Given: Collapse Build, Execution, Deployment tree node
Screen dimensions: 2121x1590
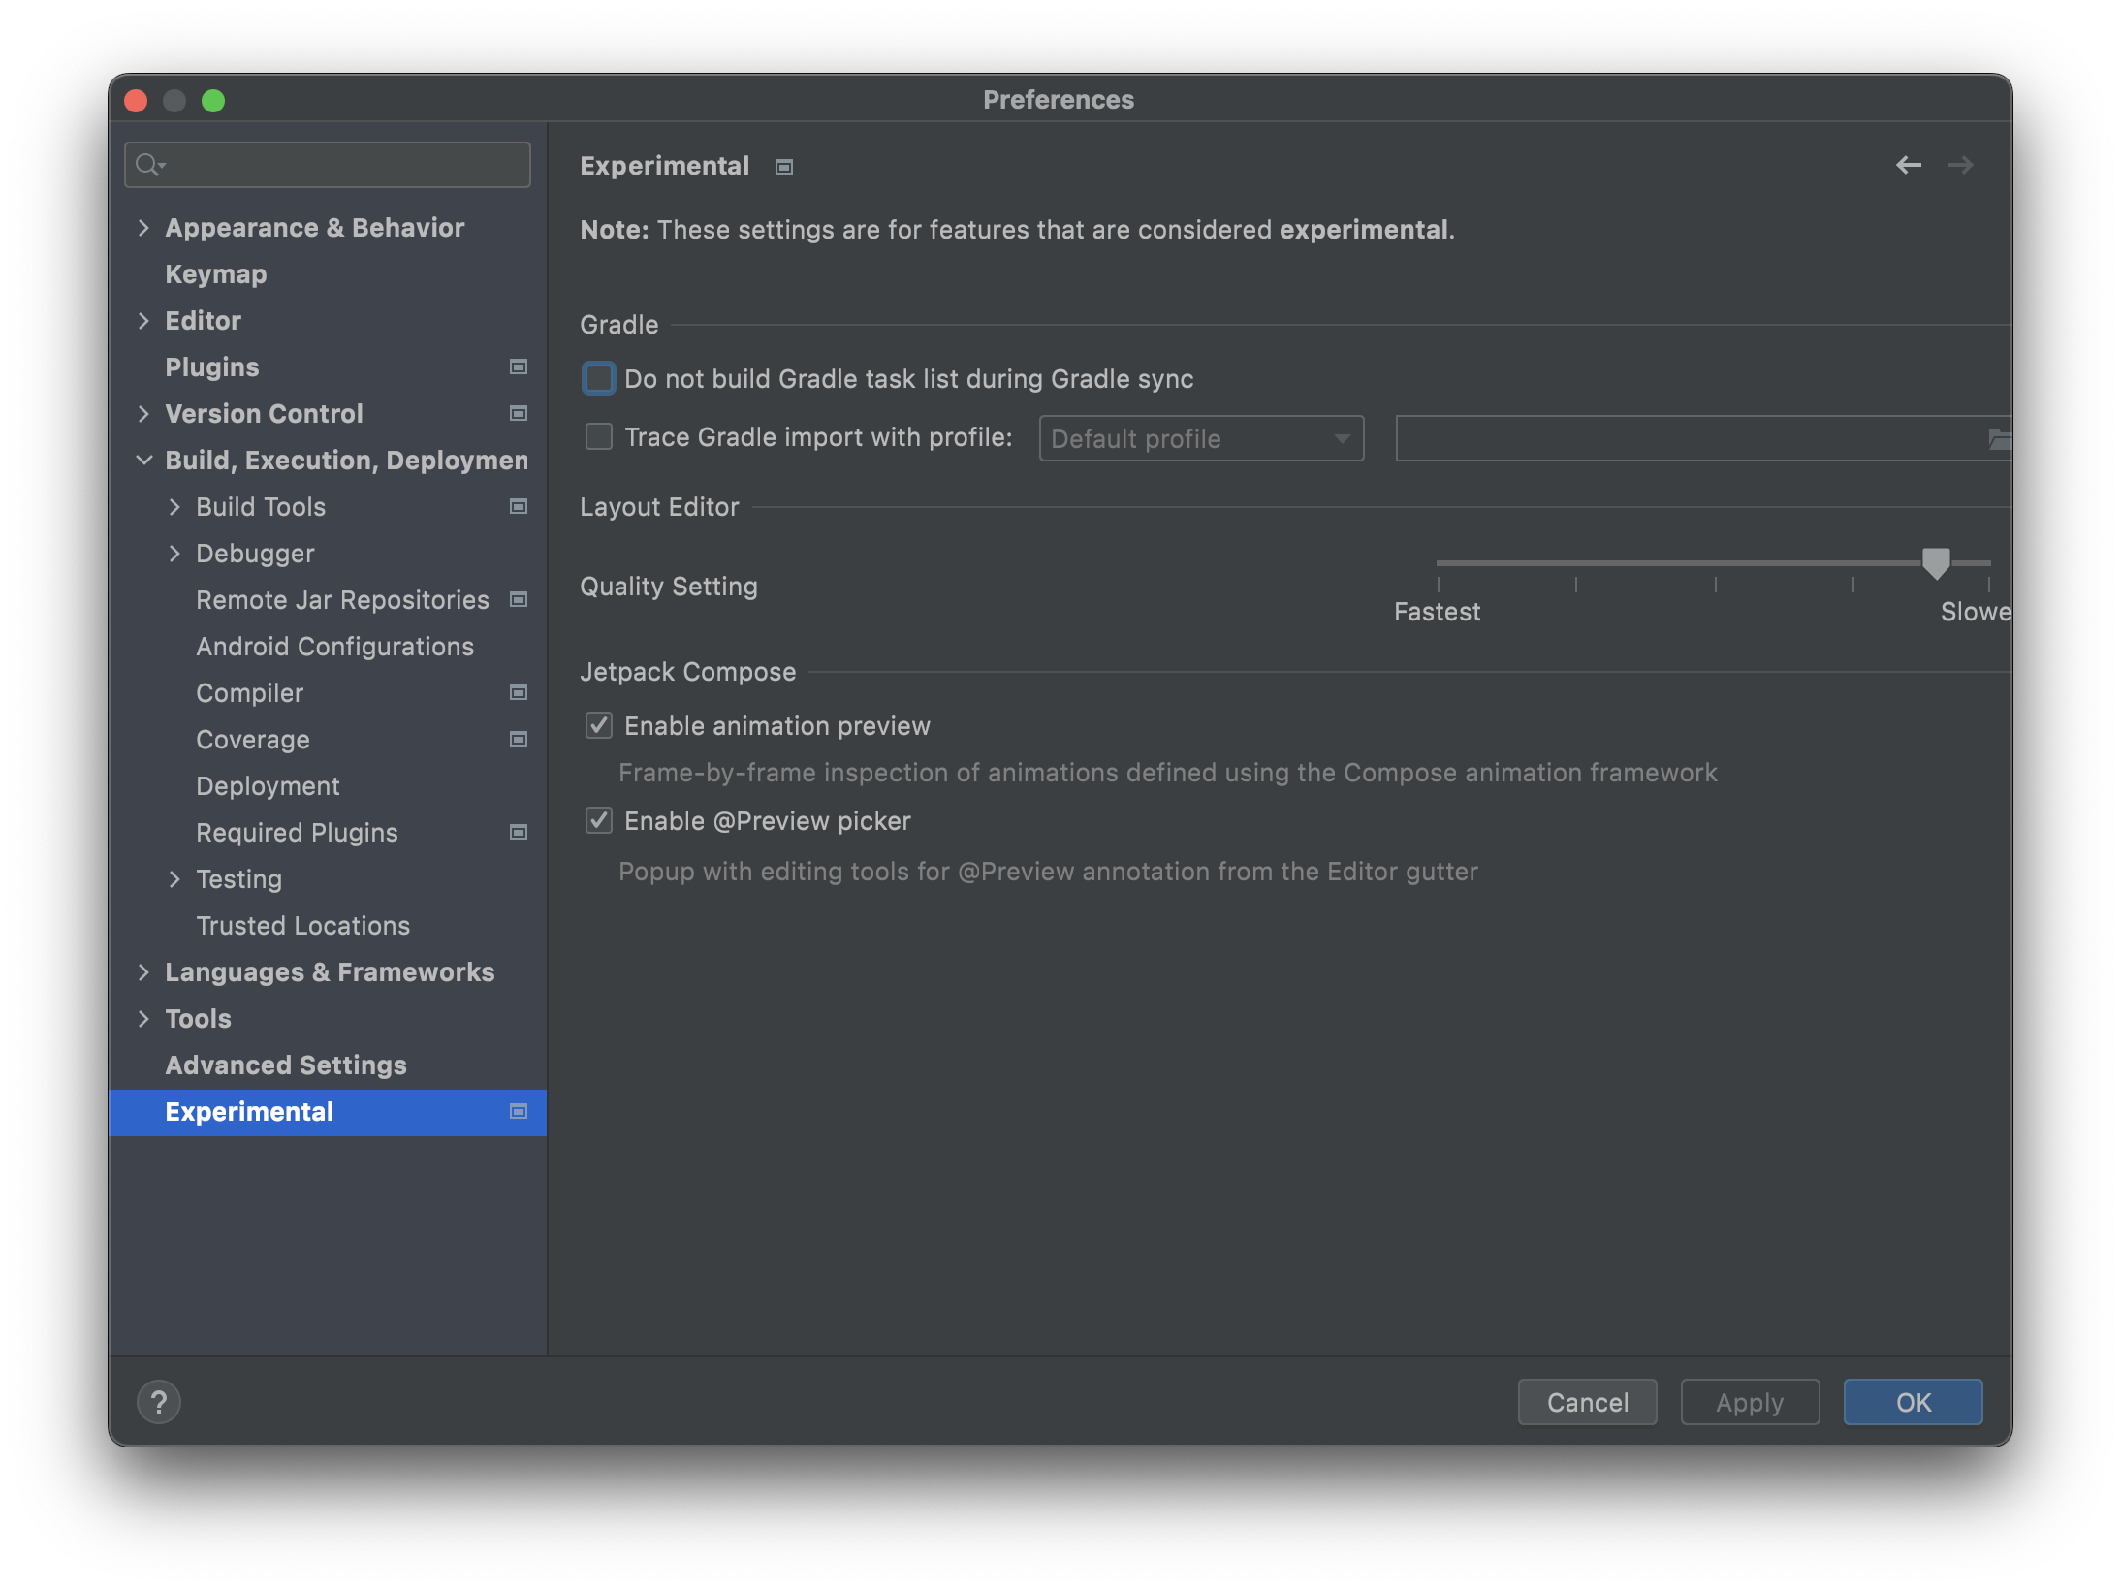Looking at the screenshot, I should 143,461.
